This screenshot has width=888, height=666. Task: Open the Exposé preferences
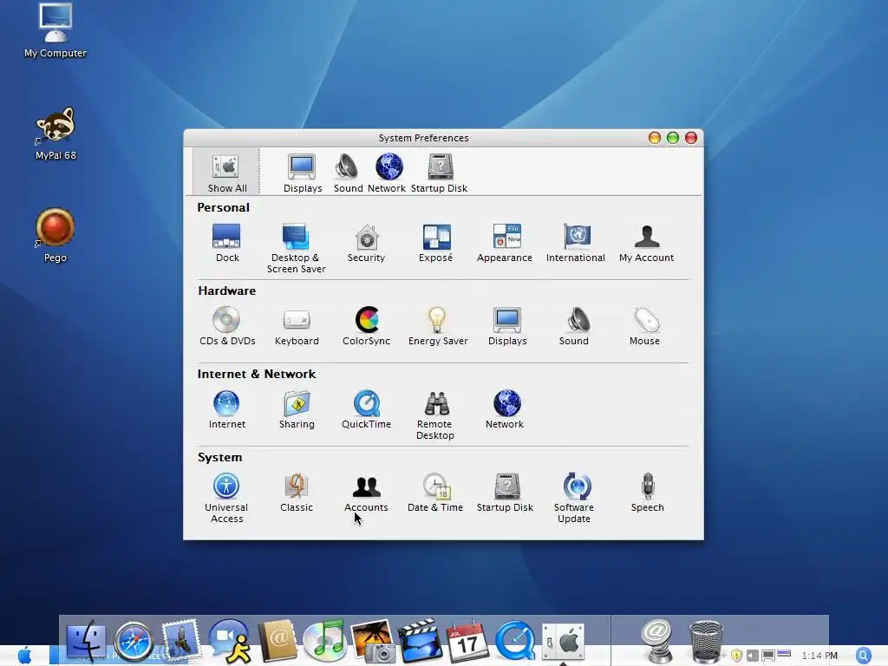click(x=435, y=243)
